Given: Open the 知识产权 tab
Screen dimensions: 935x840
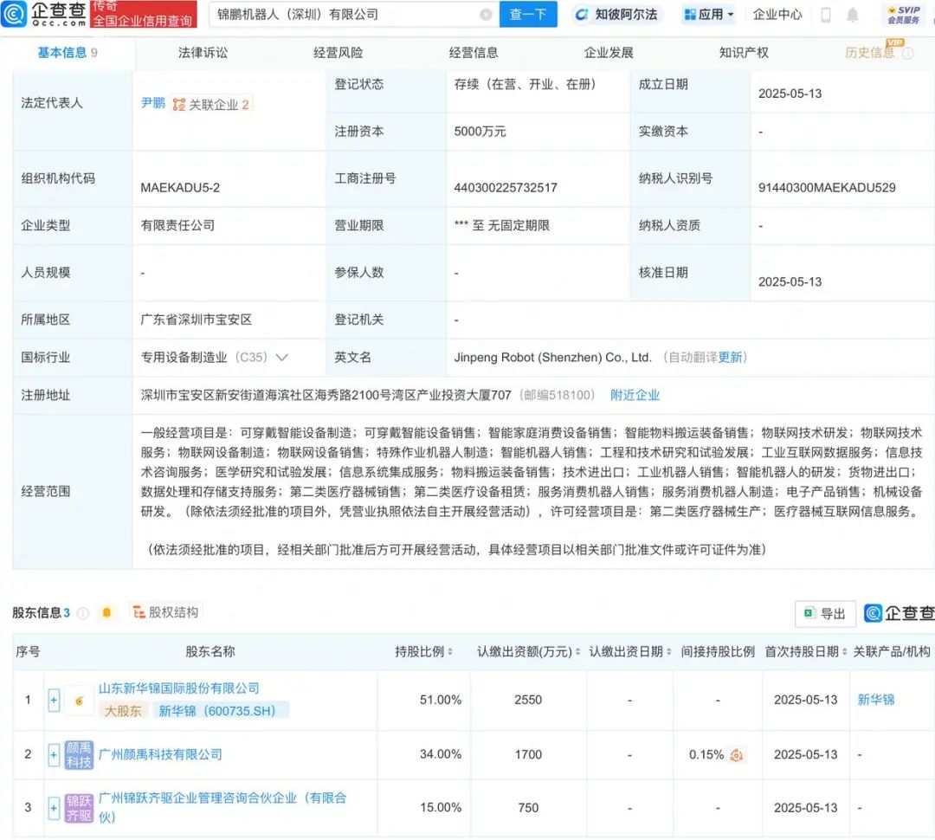Looking at the screenshot, I should tap(744, 53).
